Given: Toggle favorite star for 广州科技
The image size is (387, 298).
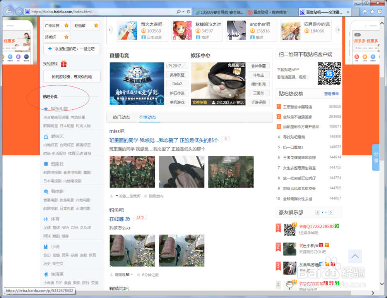Looking at the screenshot, I should [67, 26].
